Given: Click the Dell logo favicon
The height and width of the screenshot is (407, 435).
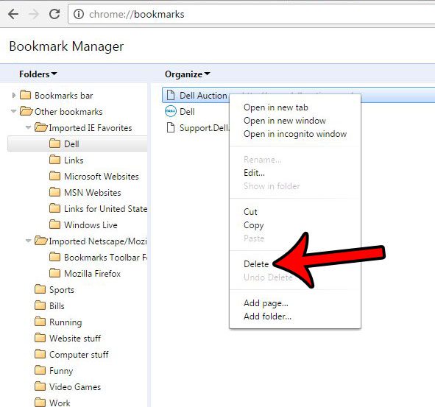Looking at the screenshot, I should pyautogui.click(x=171, y=112).
